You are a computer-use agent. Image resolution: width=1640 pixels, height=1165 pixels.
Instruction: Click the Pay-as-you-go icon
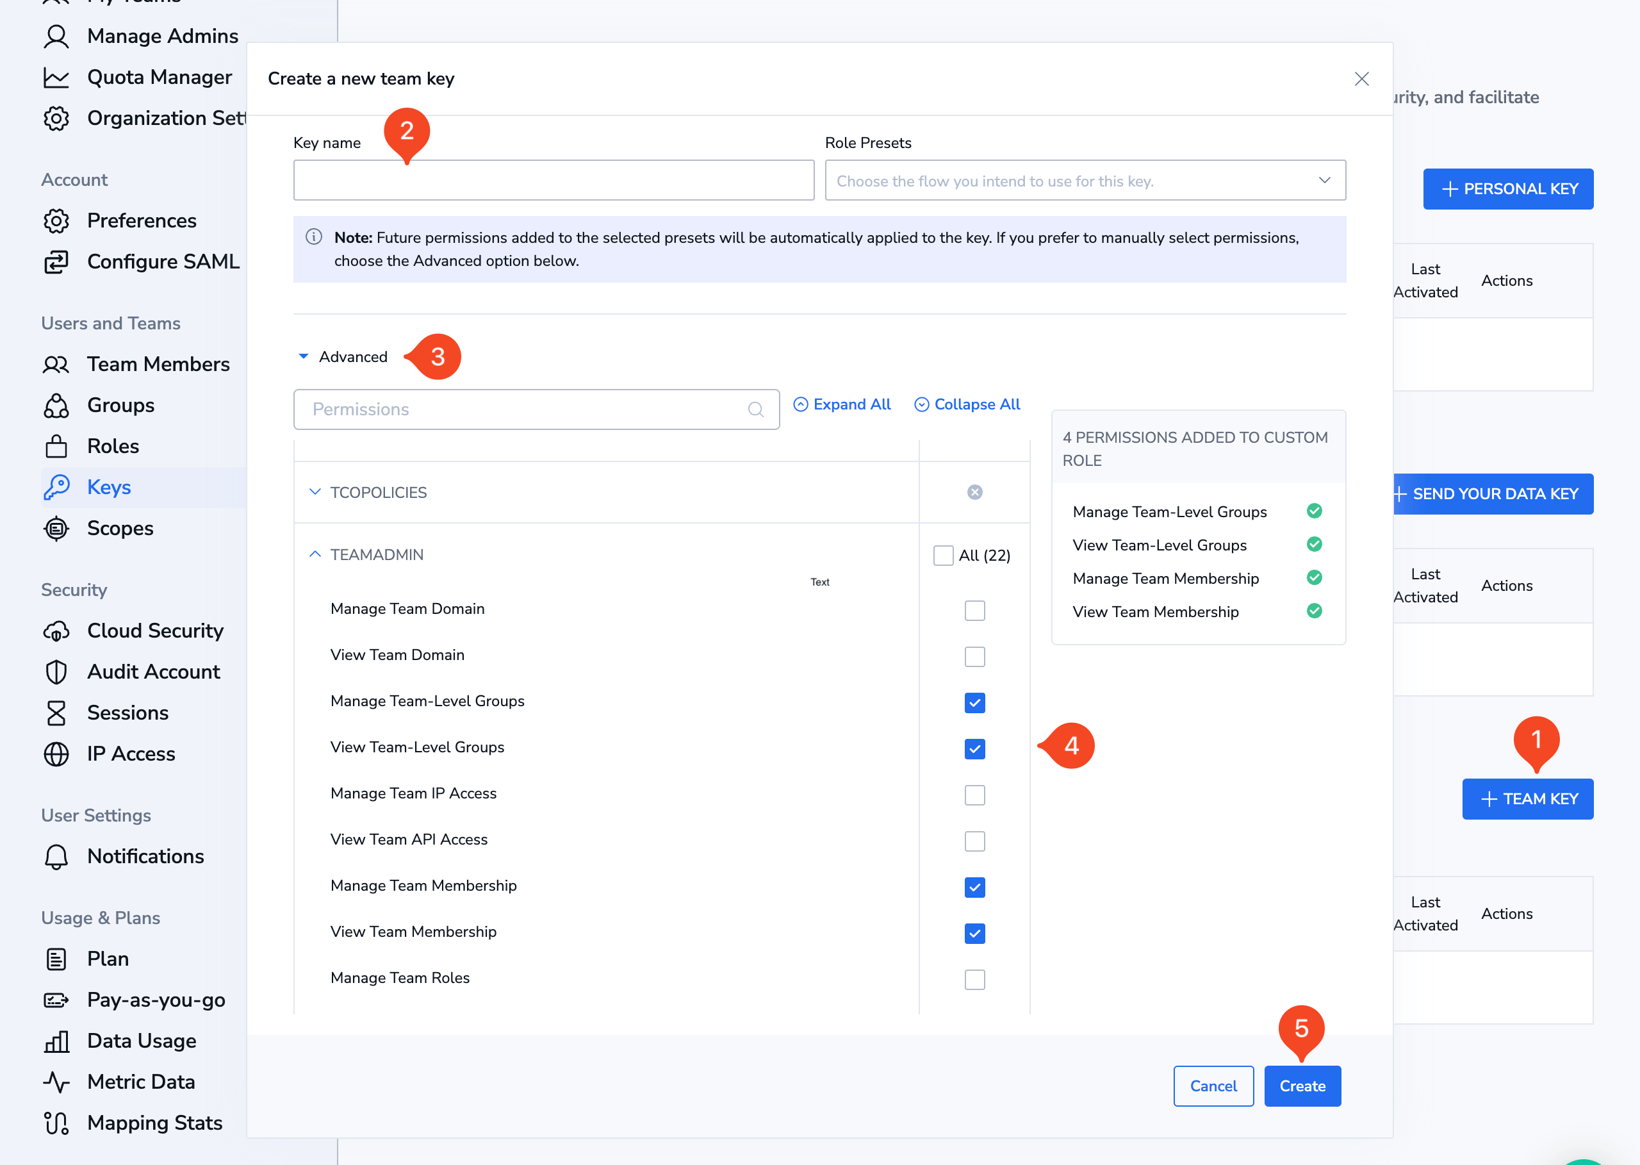(56, 999)
